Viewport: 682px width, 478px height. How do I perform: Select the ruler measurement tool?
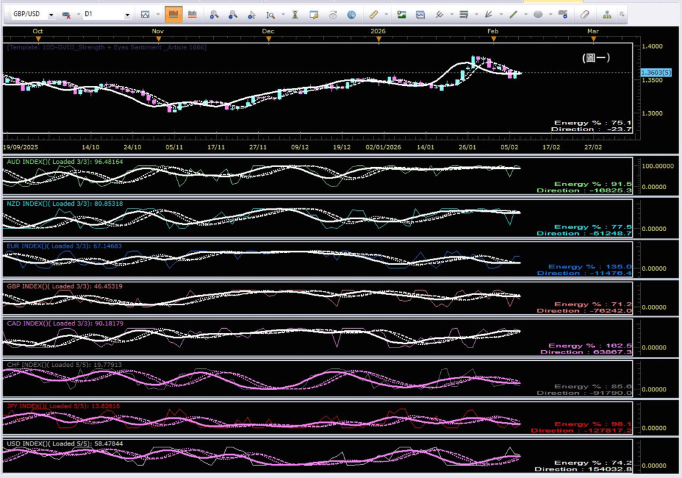(374, 14)
